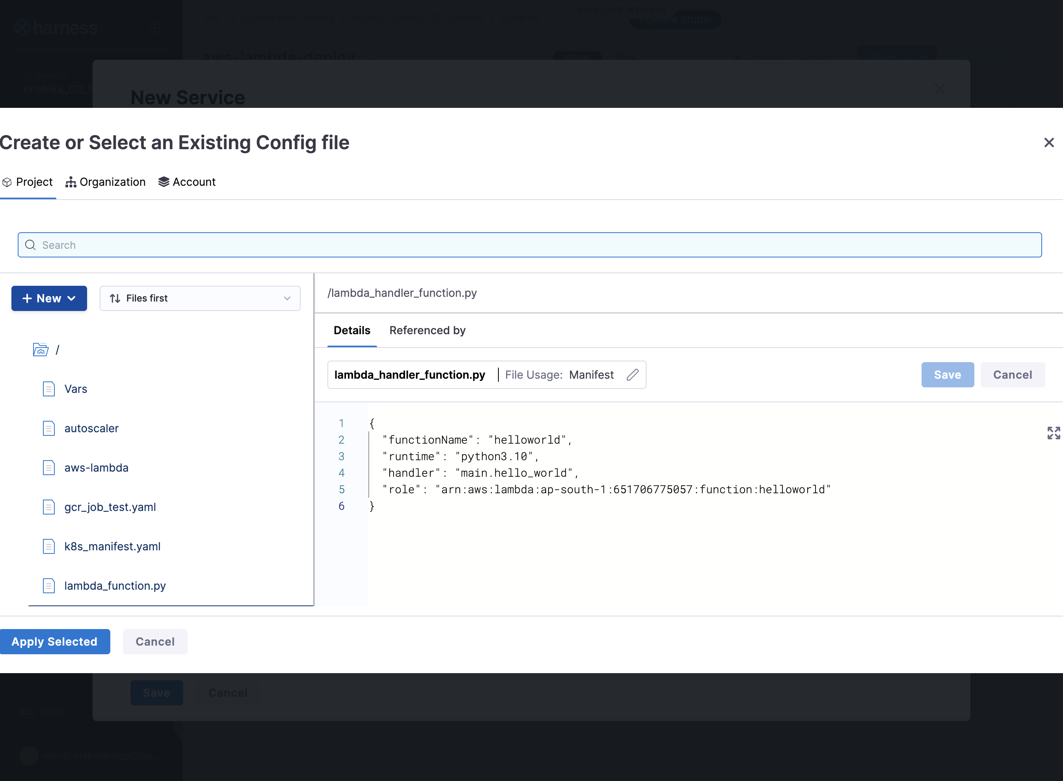This screenshot has height=781, width=1063.
Task: Open the Vars file
Action: (76, 389)
